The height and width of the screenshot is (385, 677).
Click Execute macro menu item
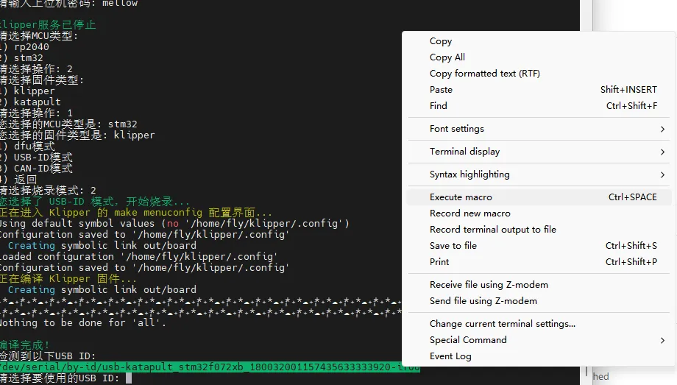click(461, 197)
